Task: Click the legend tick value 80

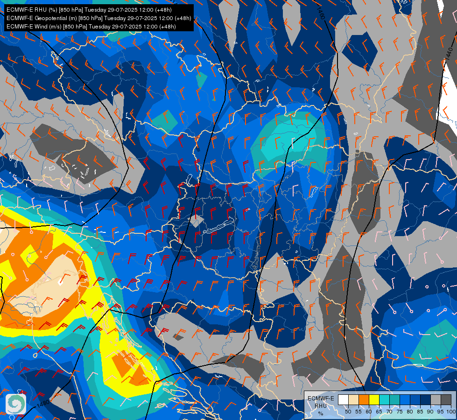Action: point(410,412)
